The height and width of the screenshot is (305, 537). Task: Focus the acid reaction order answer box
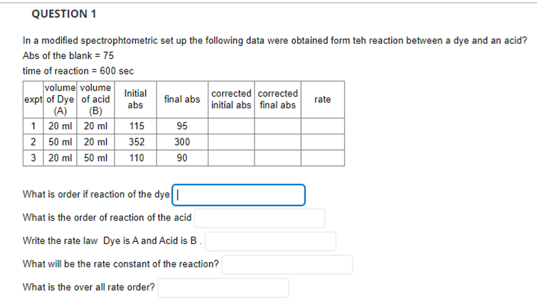(x=260, y=218)
